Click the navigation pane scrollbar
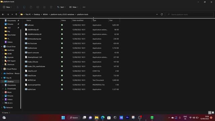215x121 pixels. point(21,69)
